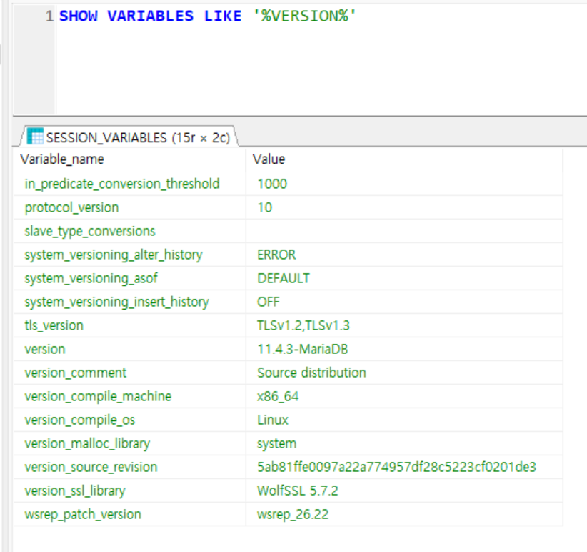This screenshot has height=552, width=587.
Task: Click the Value column header
Action: click(x=404, y=159)
